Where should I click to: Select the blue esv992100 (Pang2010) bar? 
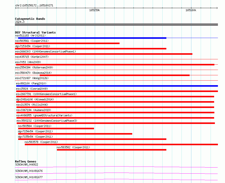(117, 86)
